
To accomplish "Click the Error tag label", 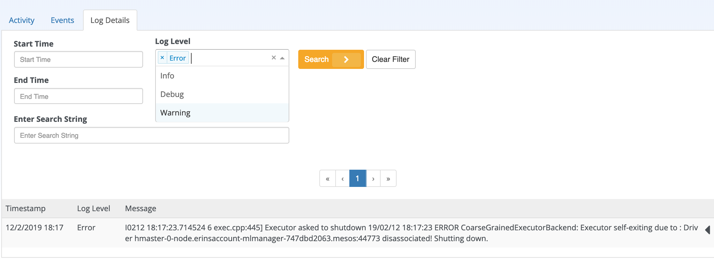I will coord(178,58).
